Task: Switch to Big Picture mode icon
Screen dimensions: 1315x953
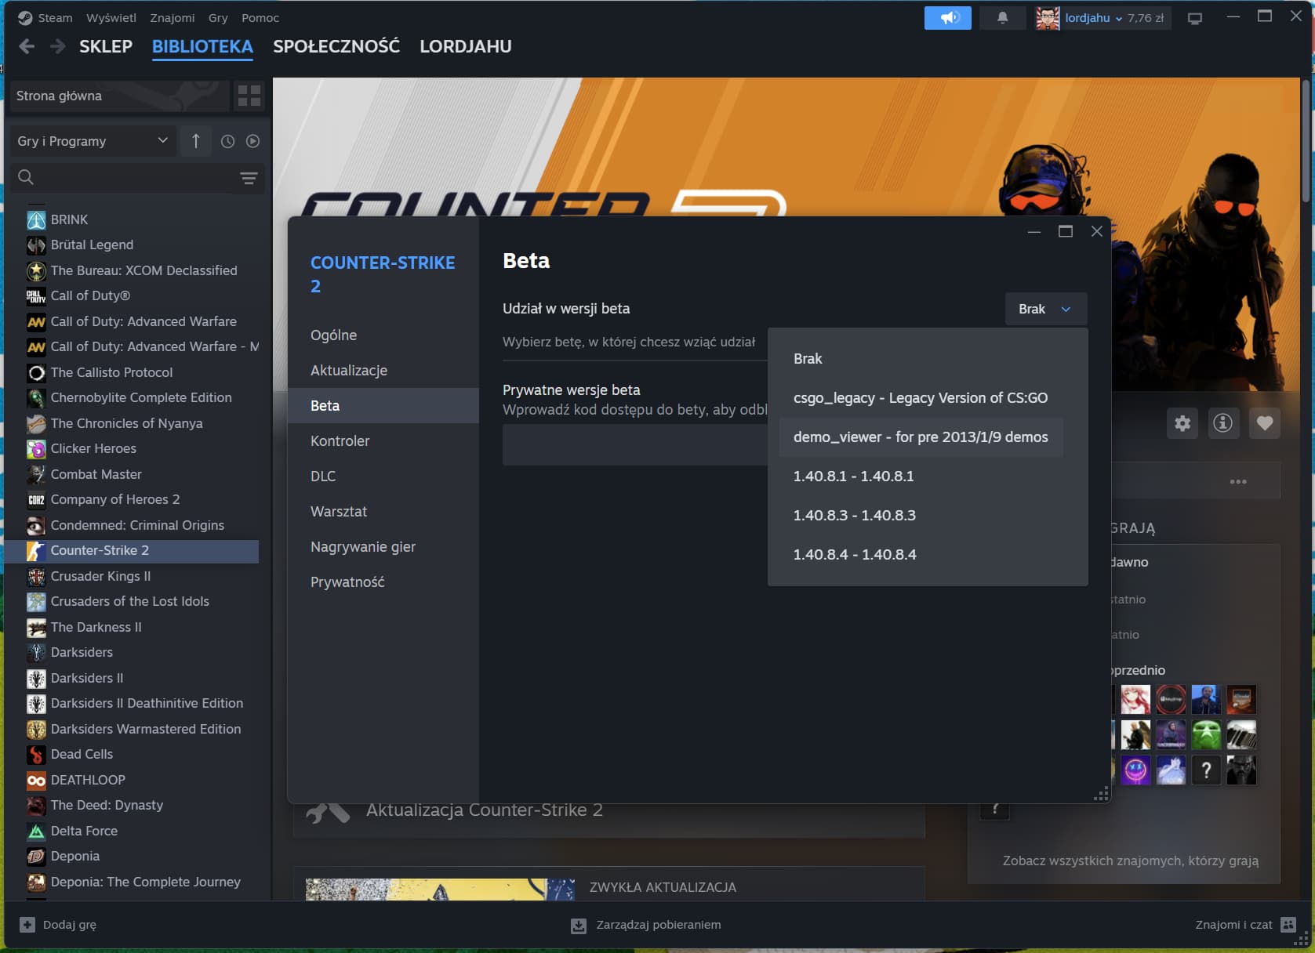Action: [x=1195, y=18]
